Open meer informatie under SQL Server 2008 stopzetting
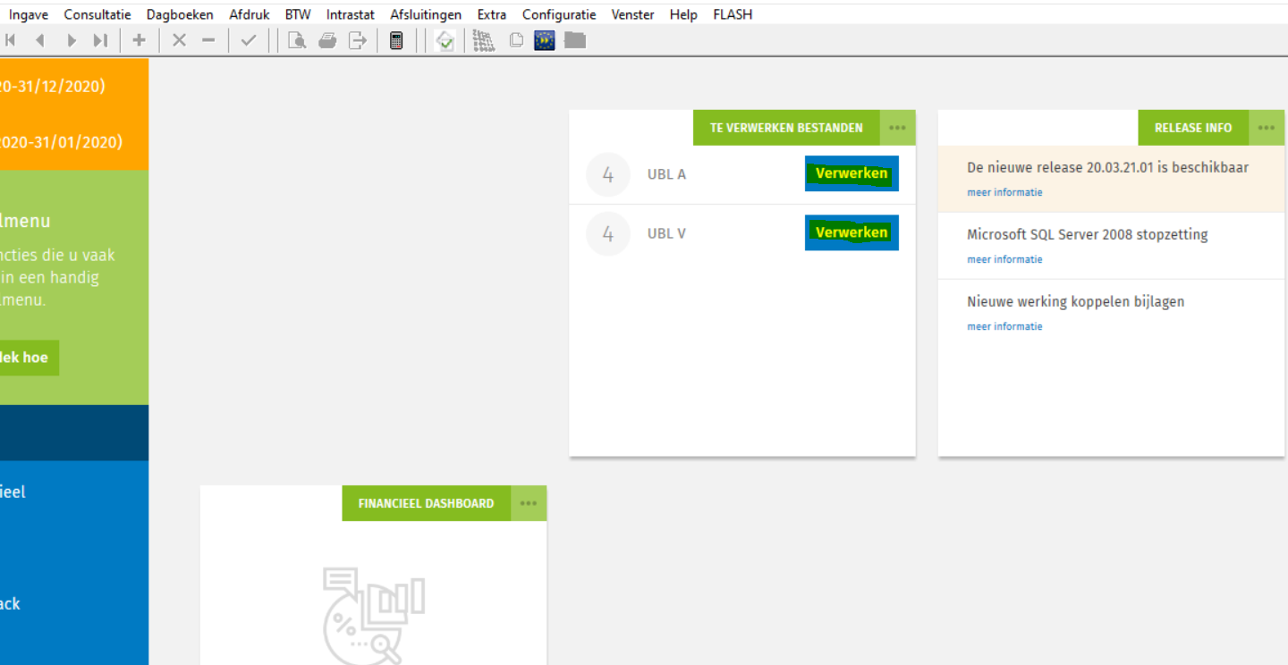This screenshot has width=1288, height=665. click(1004, 259)
